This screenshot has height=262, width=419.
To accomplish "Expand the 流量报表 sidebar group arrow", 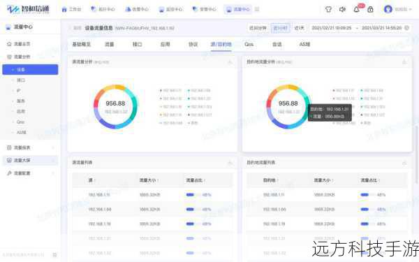I will [x=53, y=147].
